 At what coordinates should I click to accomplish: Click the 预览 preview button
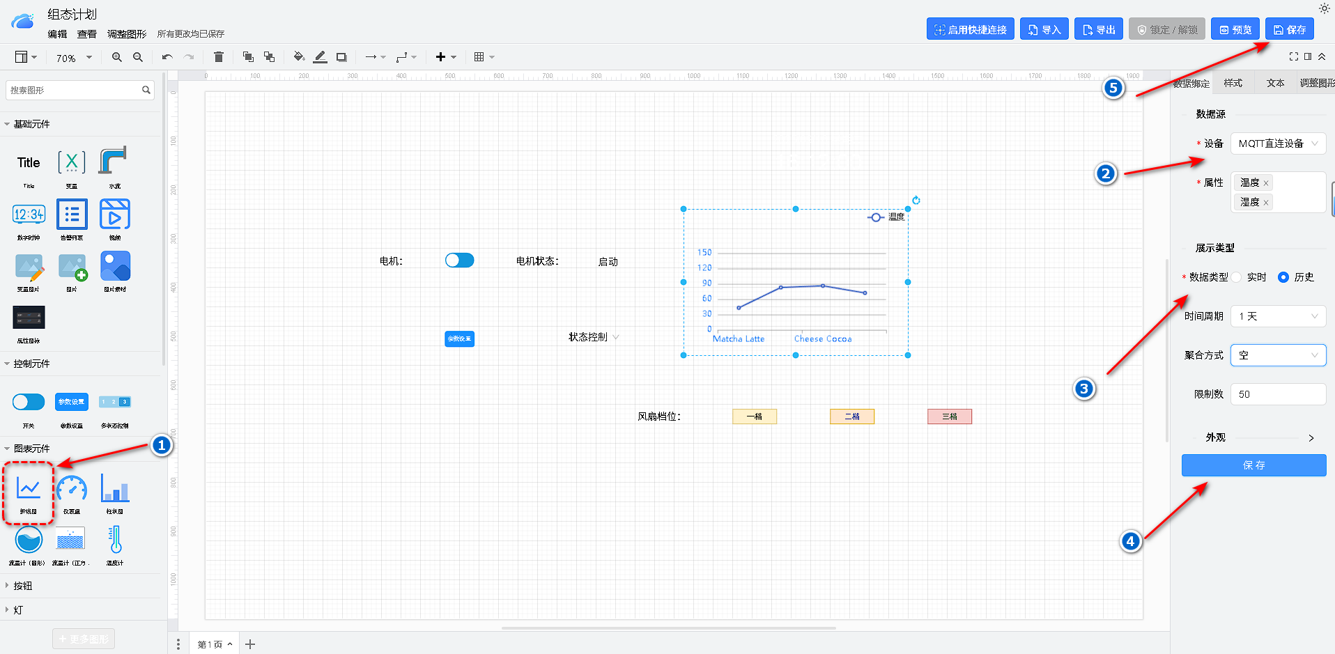pyautogui.click(x=1235, y=30)
